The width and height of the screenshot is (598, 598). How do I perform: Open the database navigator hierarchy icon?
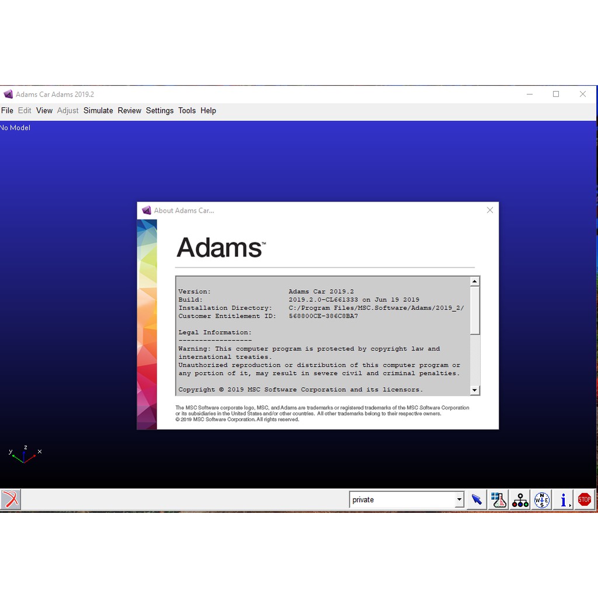click(x=520, y=500)
